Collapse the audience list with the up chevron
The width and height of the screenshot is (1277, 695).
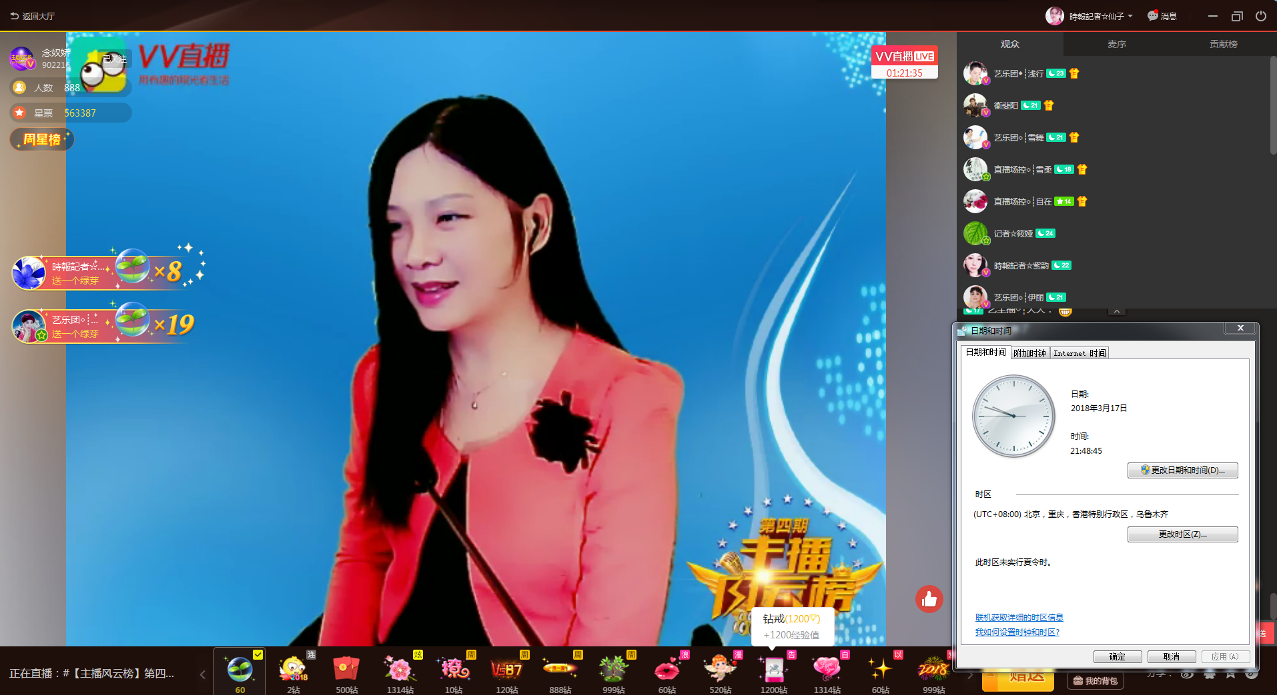click(x=1116, y=311)
